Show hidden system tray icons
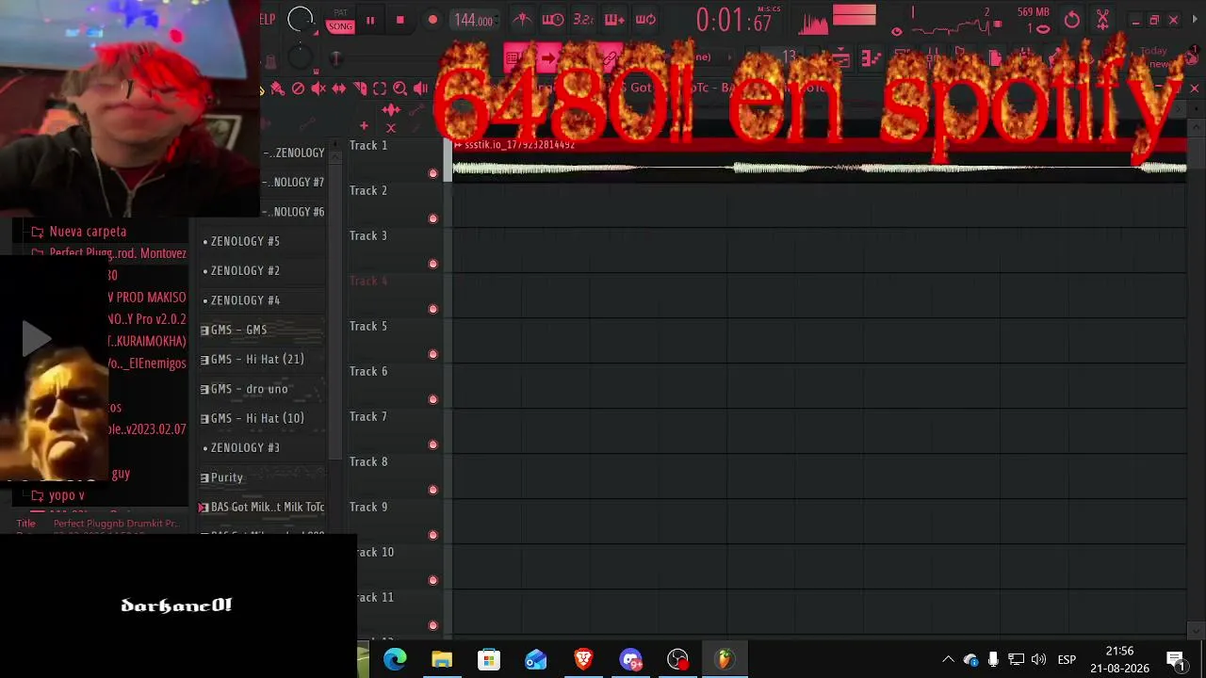Image resolution: width=1206 pixels, height=678 pixels. (948, 659)
